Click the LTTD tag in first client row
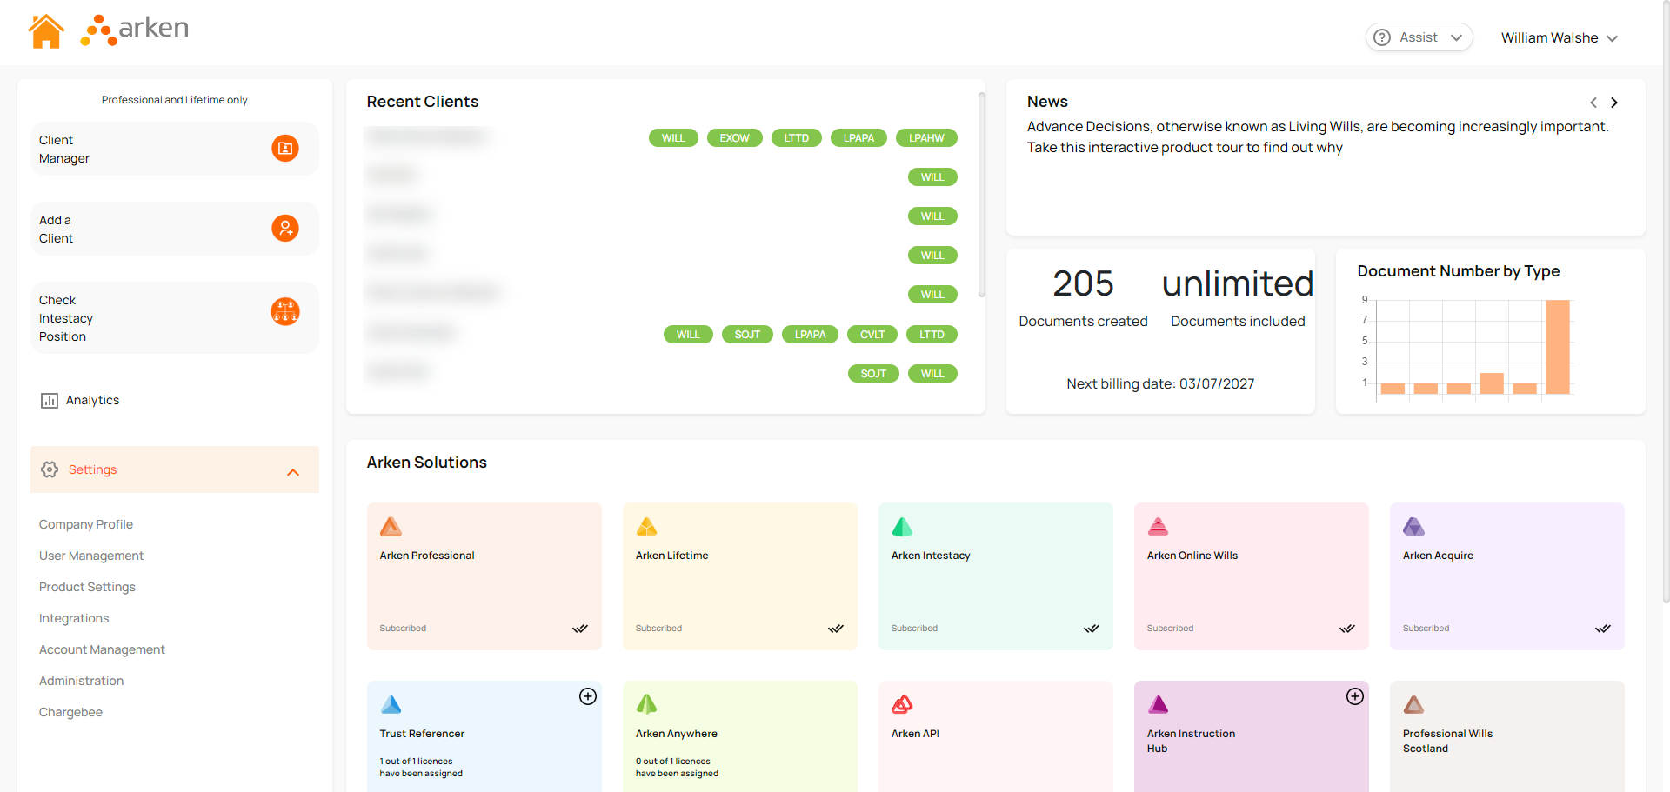Viewport: 1670px width, 792px height. coord(797,138)
